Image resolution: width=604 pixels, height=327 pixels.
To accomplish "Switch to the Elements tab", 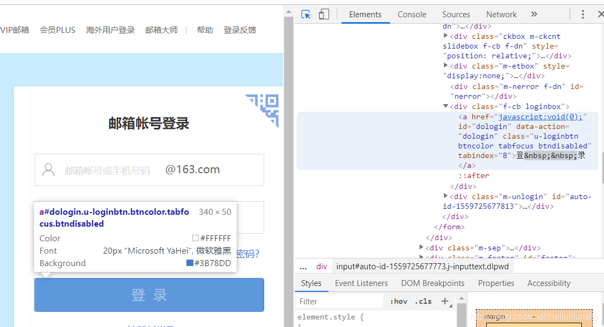I will 365,15.
